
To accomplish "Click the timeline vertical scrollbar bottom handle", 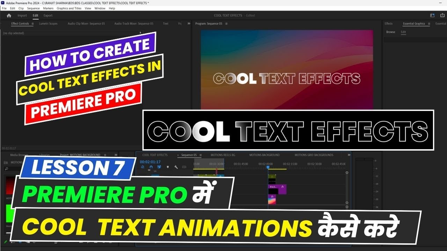I will pos(347,203).
